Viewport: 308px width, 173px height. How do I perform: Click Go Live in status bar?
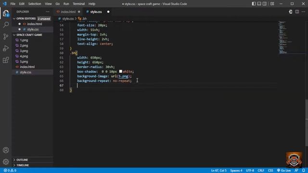(x=284, y=171)
